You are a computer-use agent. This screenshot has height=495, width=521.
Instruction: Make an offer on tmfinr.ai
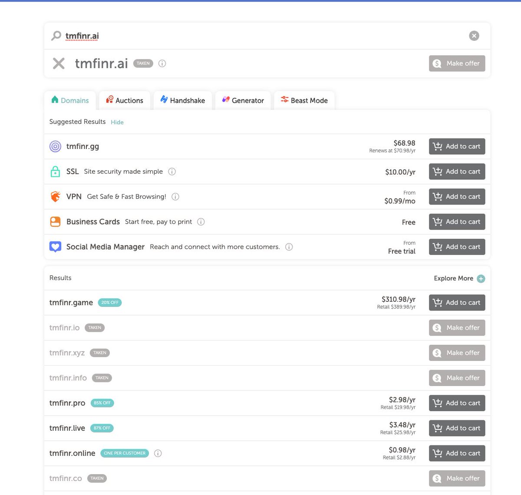pos(456,63)
